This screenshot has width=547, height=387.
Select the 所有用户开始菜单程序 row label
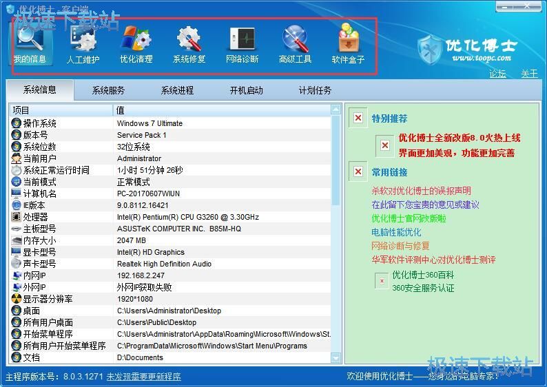click(x=64, y=346)
